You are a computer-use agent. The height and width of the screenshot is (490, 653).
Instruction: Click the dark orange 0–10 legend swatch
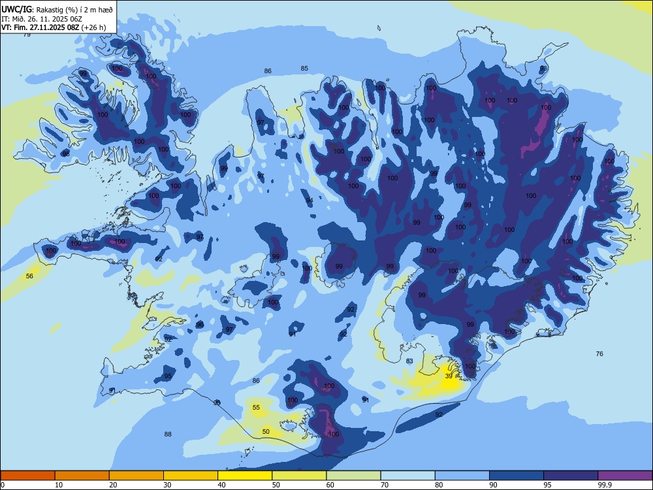pos(27,476)
